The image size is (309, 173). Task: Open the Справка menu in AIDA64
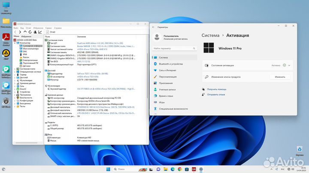coord(58,28)
